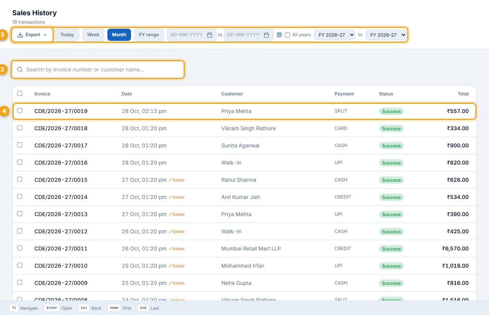Screen dimensions: 489x315
Task: Select the FY range filter
Action: [149, 35]
